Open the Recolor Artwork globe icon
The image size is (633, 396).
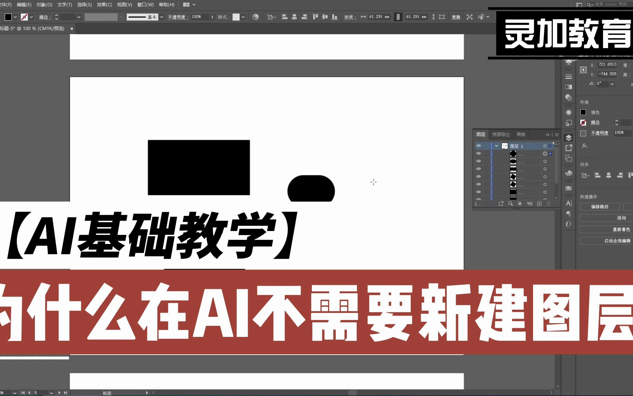click(x=256, y=17)
